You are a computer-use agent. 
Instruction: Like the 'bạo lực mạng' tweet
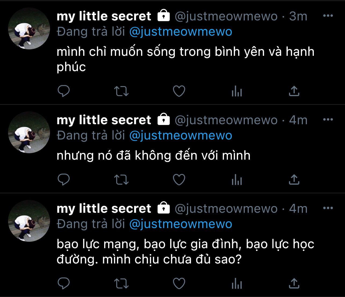tap(179, 283)
